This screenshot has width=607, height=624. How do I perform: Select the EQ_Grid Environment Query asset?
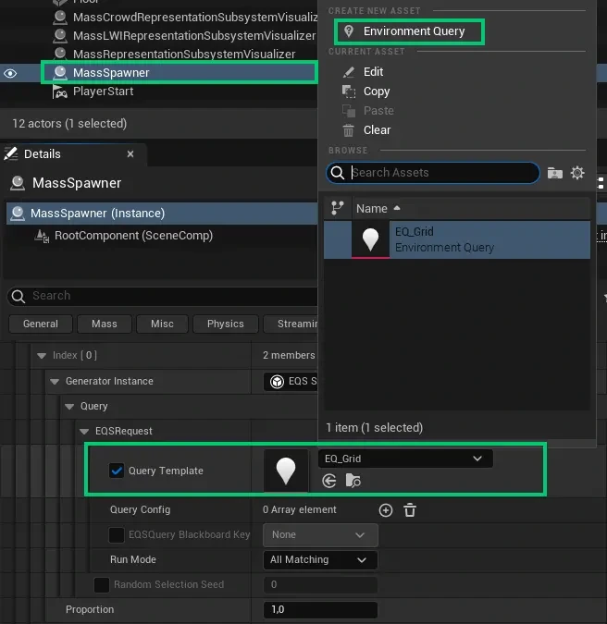[x=457, y=240]
